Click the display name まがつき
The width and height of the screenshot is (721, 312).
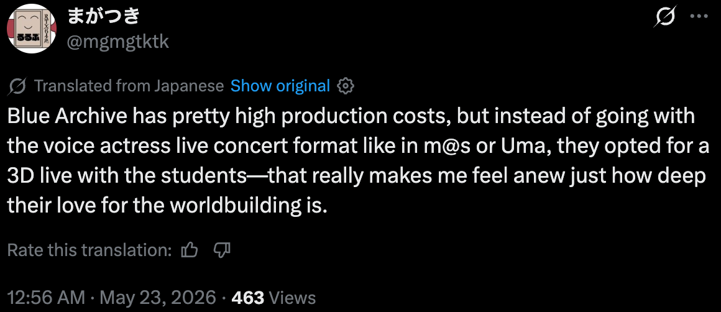103,17
